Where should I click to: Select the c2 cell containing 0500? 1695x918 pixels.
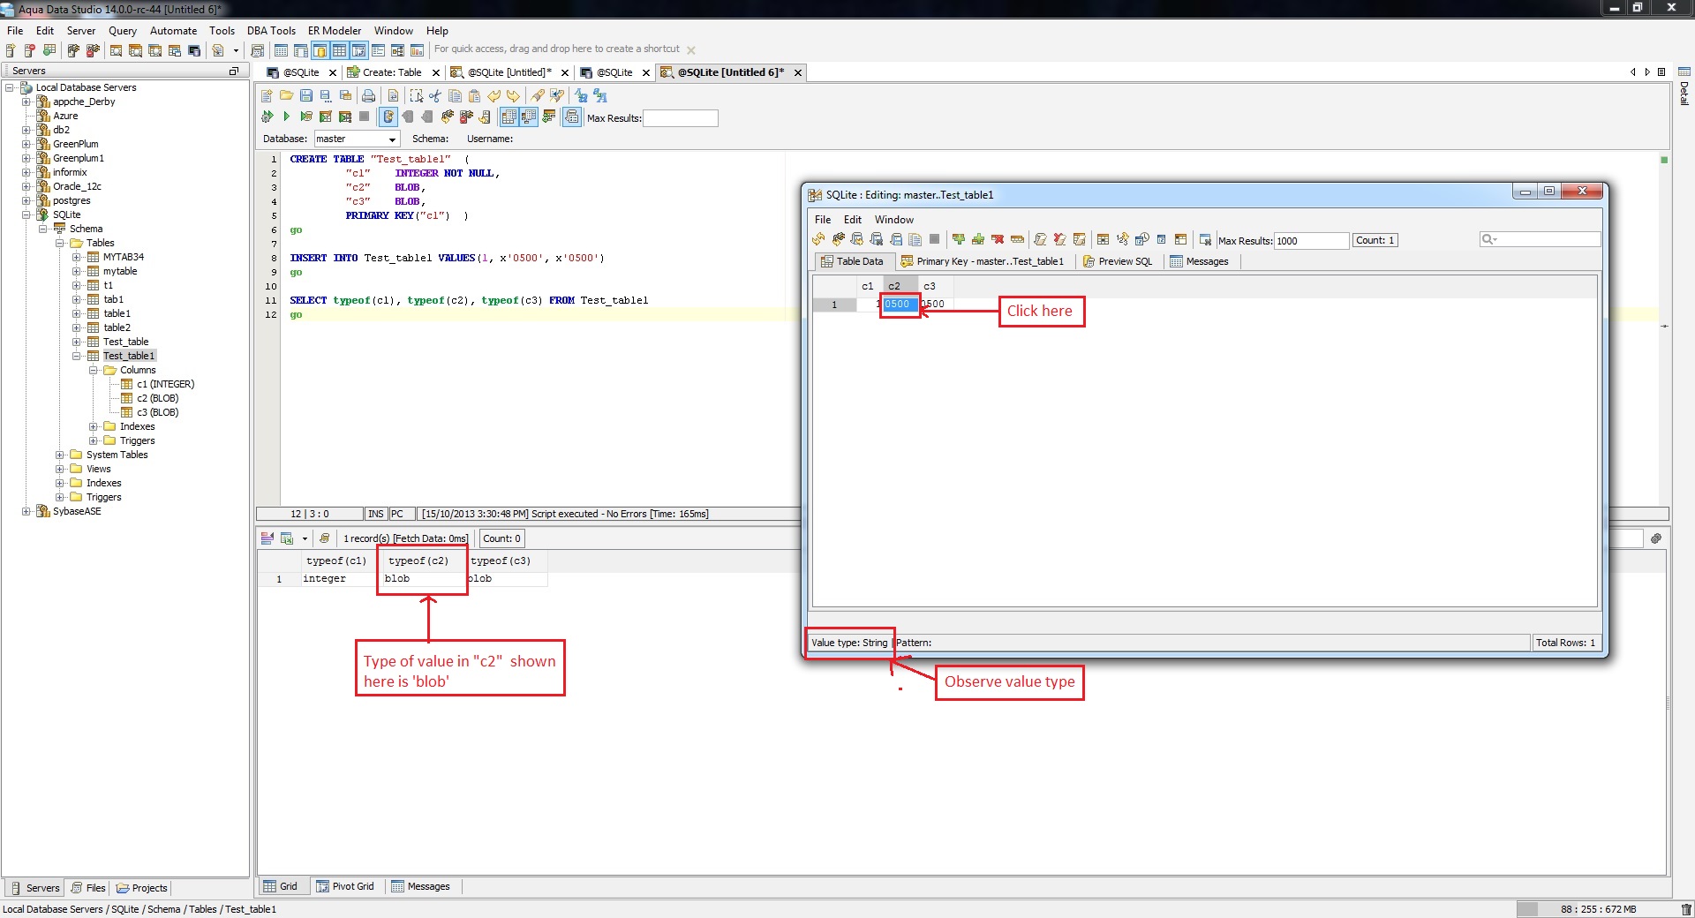899,305
